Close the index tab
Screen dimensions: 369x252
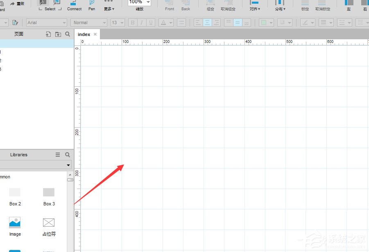[95, 34]
